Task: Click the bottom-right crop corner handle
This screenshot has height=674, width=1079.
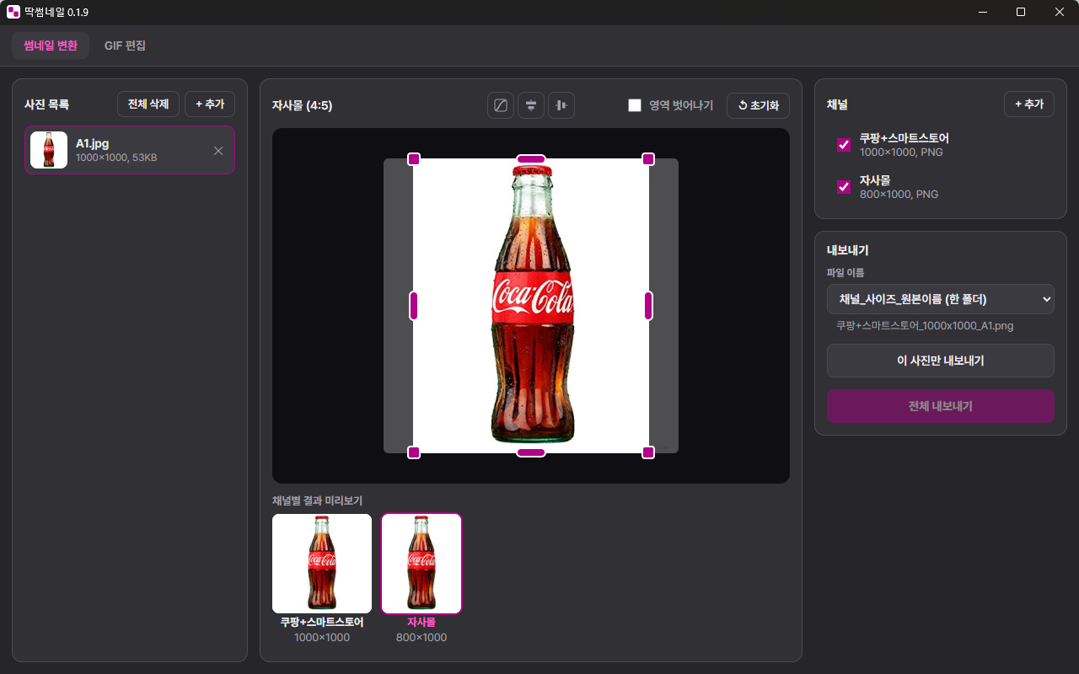Action: [x=648, y=452]
